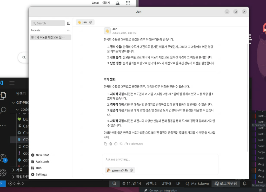Show message info icon under response

coord(116,144)
